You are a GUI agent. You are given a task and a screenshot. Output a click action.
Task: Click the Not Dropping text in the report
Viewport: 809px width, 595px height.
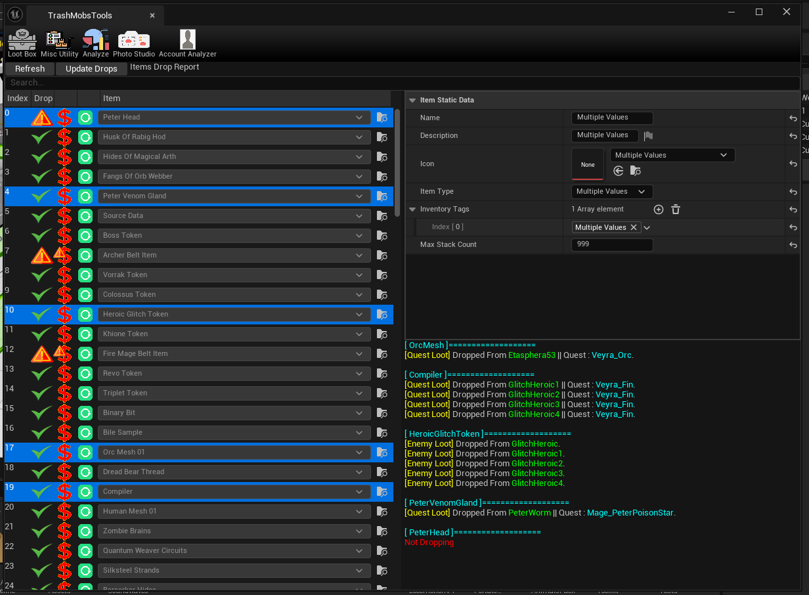[x=429, y=542]
